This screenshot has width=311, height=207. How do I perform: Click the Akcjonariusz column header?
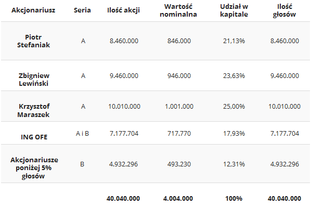(33, 10)
